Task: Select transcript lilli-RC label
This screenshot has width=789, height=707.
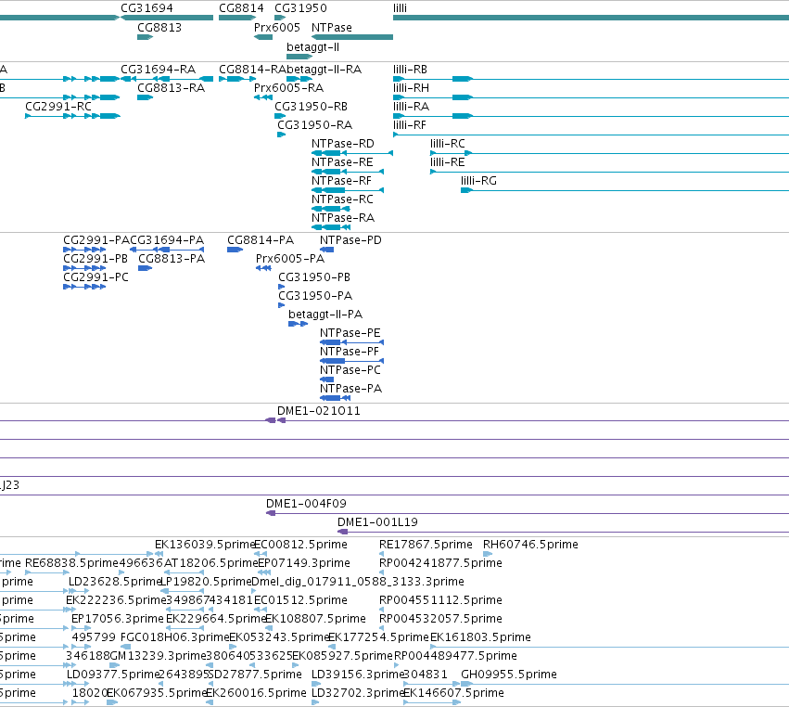Action: point(447,144)
